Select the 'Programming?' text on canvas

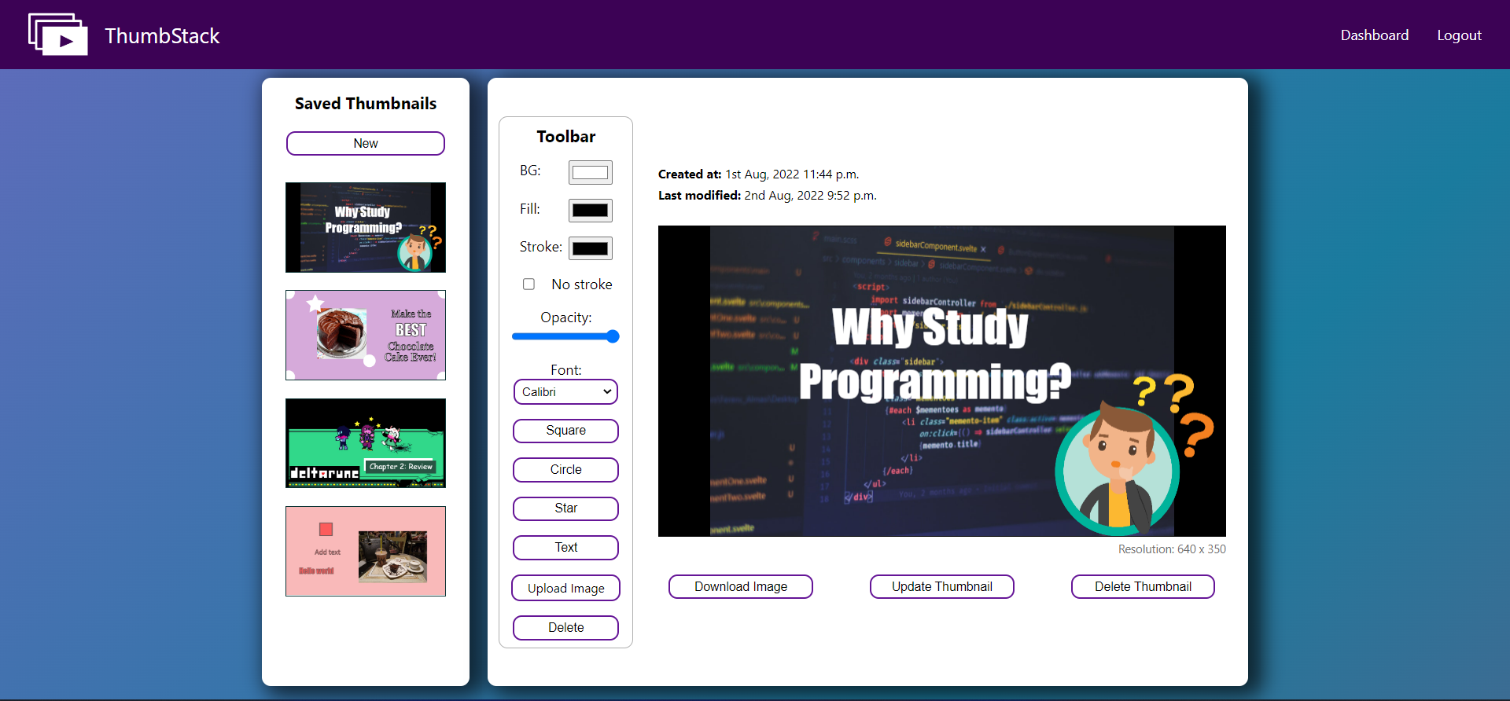click(x=935, y=383)
